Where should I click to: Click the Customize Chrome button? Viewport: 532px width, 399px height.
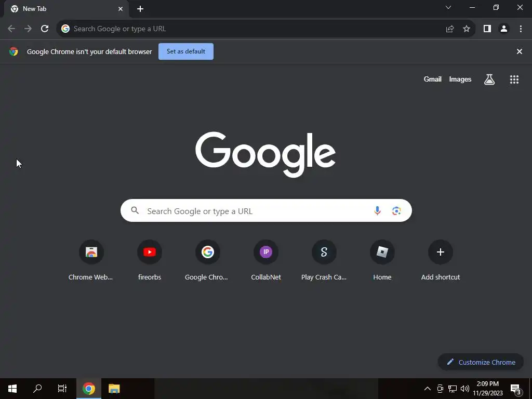481,362
